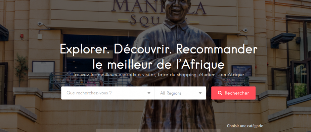The image size is (311, 132).
Task: Click the magnifying glass icon in Rechercher
Action: click(x=220, y=93)
